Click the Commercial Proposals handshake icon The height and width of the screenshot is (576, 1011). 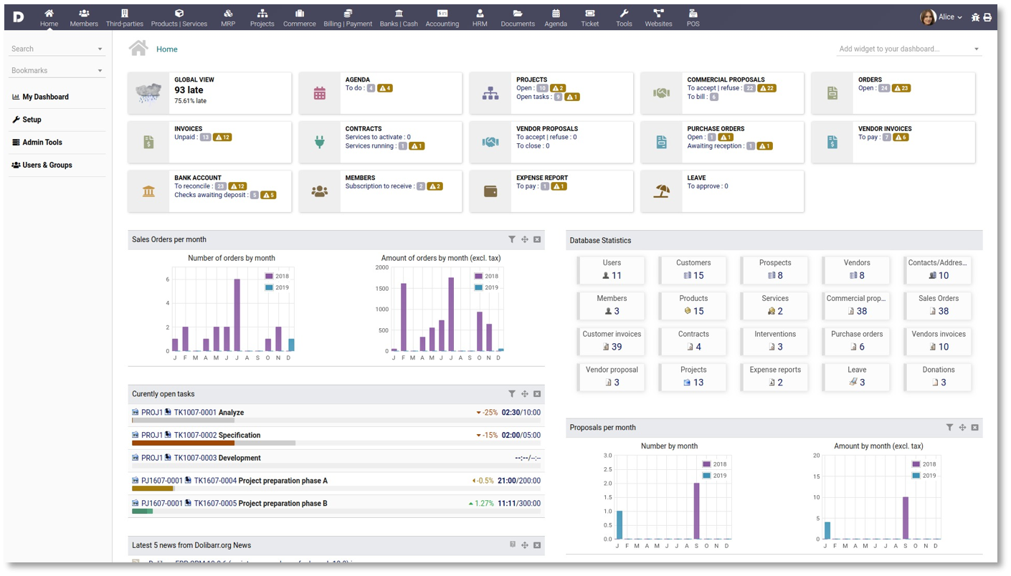coord(661,93)
